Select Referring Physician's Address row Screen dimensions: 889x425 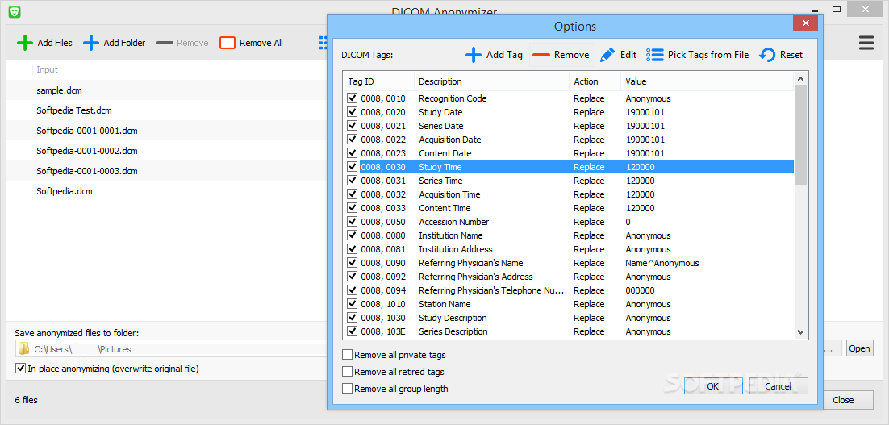569,277
